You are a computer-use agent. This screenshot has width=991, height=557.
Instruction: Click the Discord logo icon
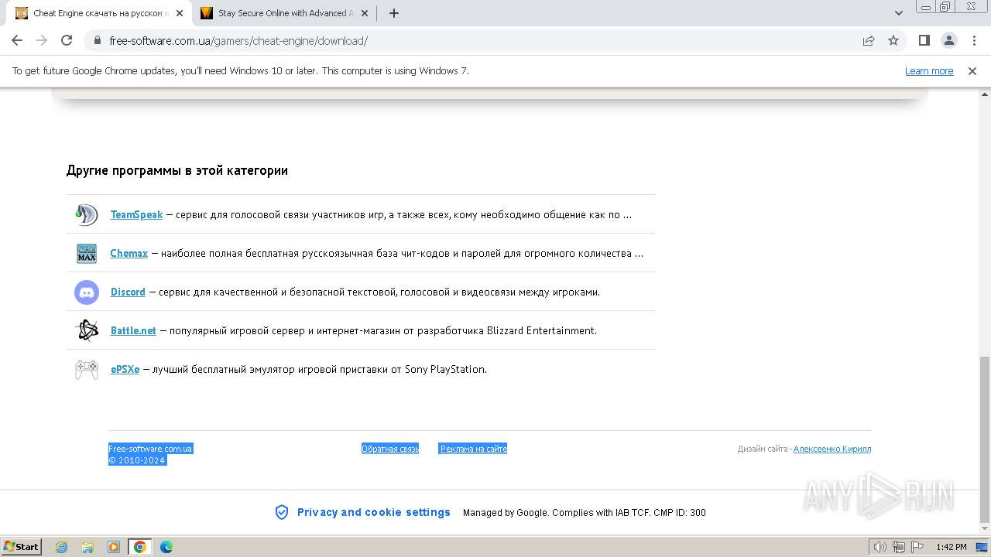[x=87, y=292]
